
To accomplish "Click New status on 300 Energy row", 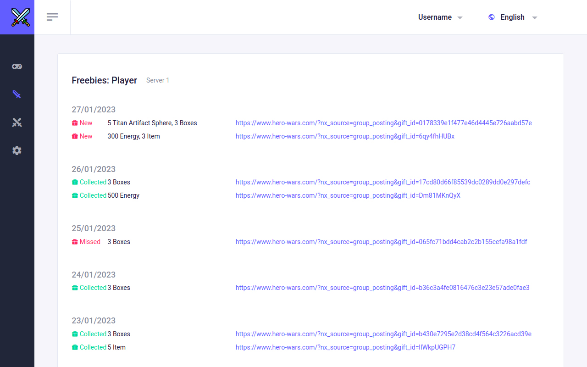I will pyautogui.click(x=86, y=136).
